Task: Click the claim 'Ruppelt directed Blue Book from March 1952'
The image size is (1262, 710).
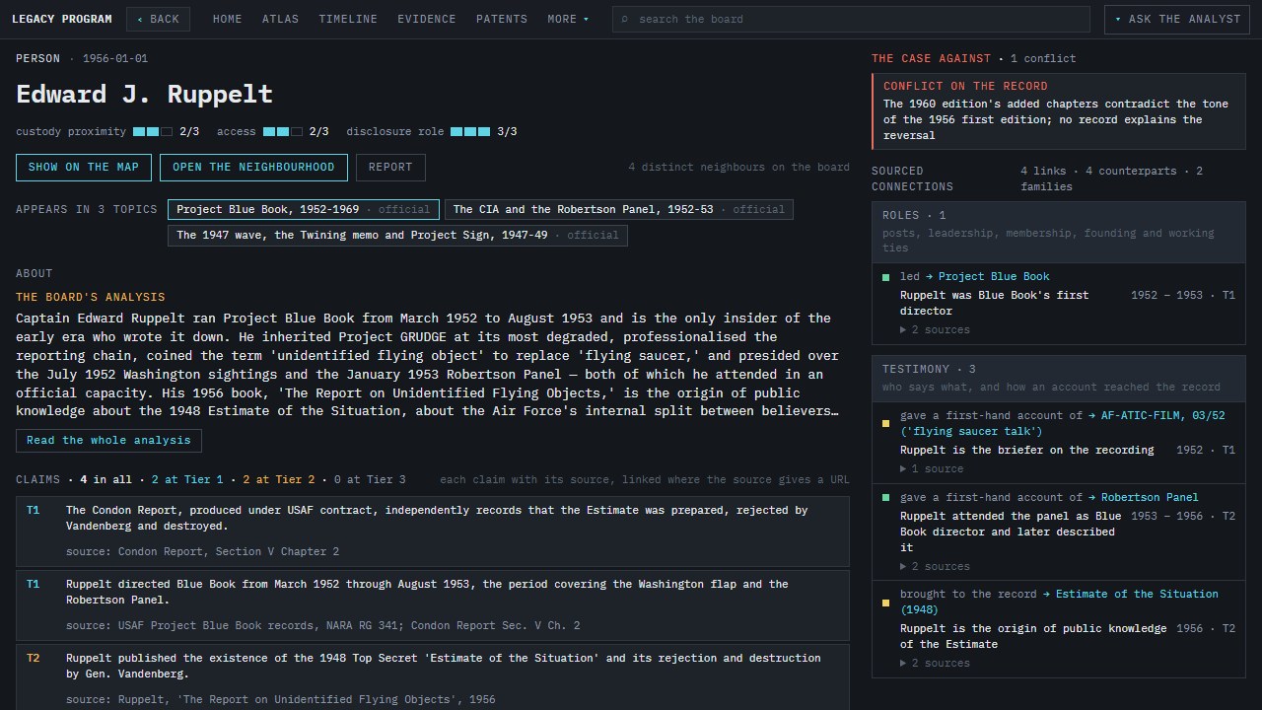Action: click(x=433, y=605)
